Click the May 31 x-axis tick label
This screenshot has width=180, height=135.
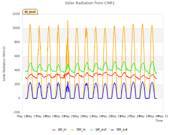click(x=163, y=116)
